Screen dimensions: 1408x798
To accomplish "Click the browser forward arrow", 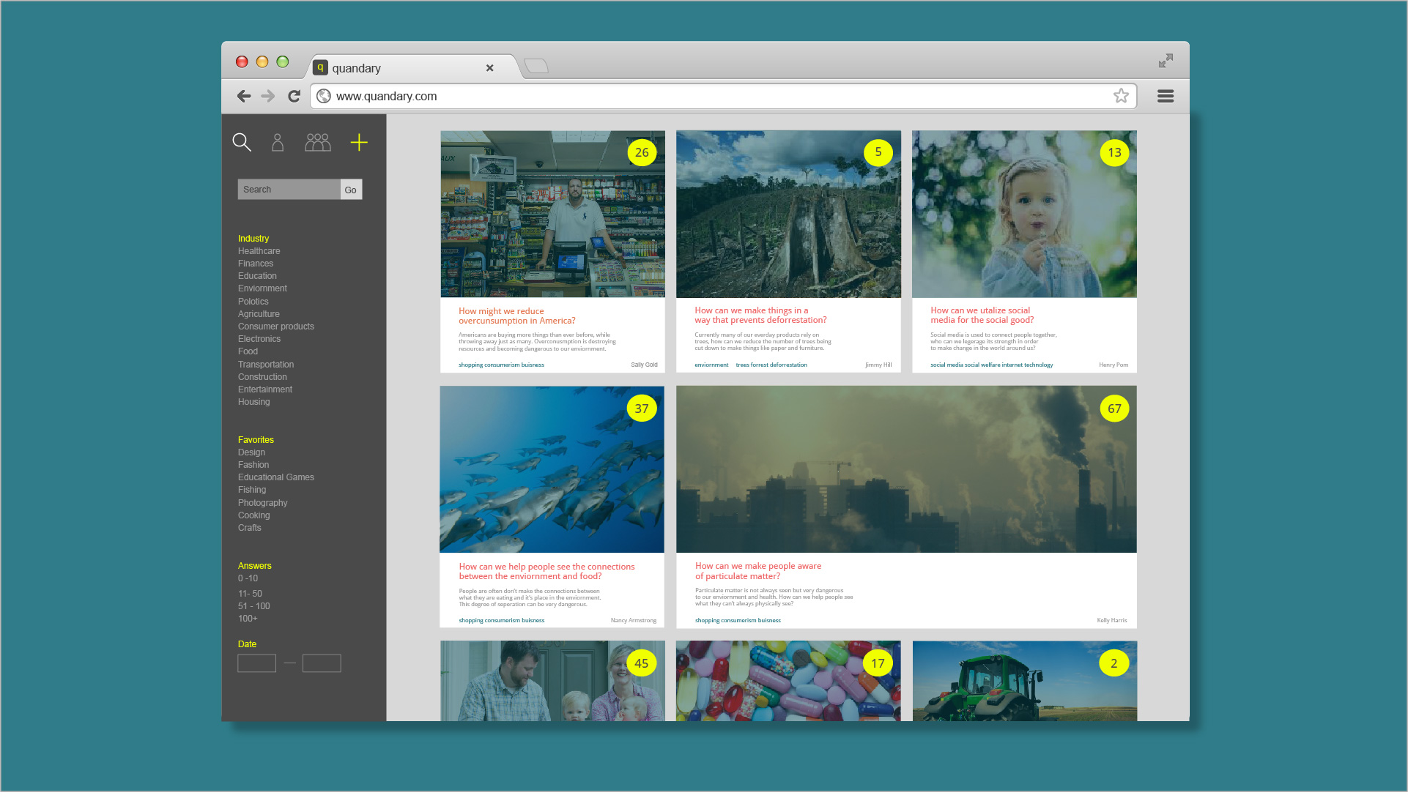I will coord(268,96).
